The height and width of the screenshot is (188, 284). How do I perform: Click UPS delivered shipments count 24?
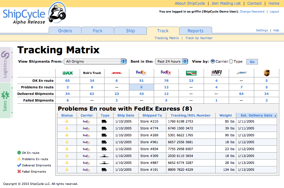point(266,94)
